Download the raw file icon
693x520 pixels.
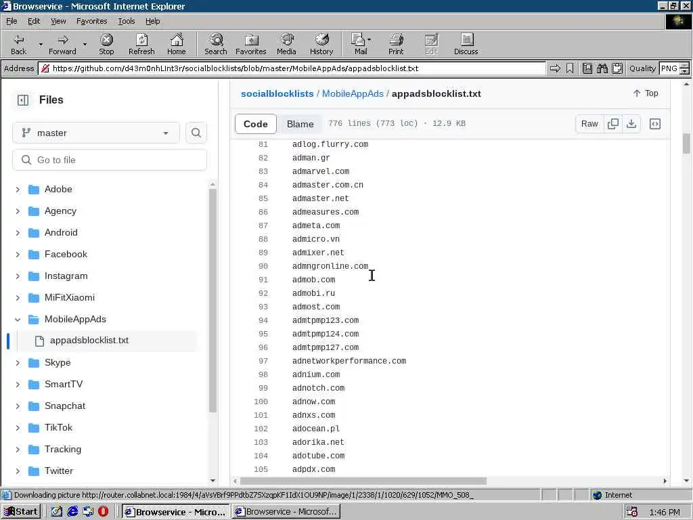point(631,124)
